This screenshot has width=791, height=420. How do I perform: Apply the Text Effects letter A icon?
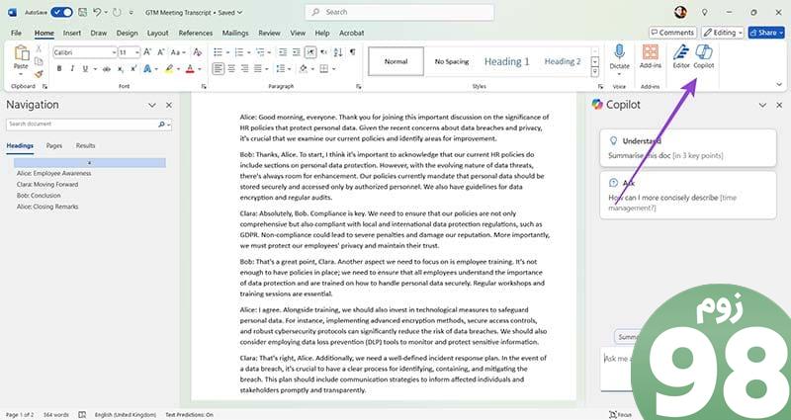pos(147,68)
